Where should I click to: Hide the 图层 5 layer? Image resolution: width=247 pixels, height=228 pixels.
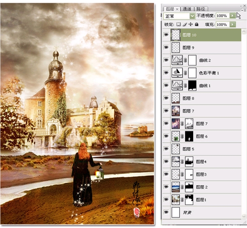[x=166, y=149]
